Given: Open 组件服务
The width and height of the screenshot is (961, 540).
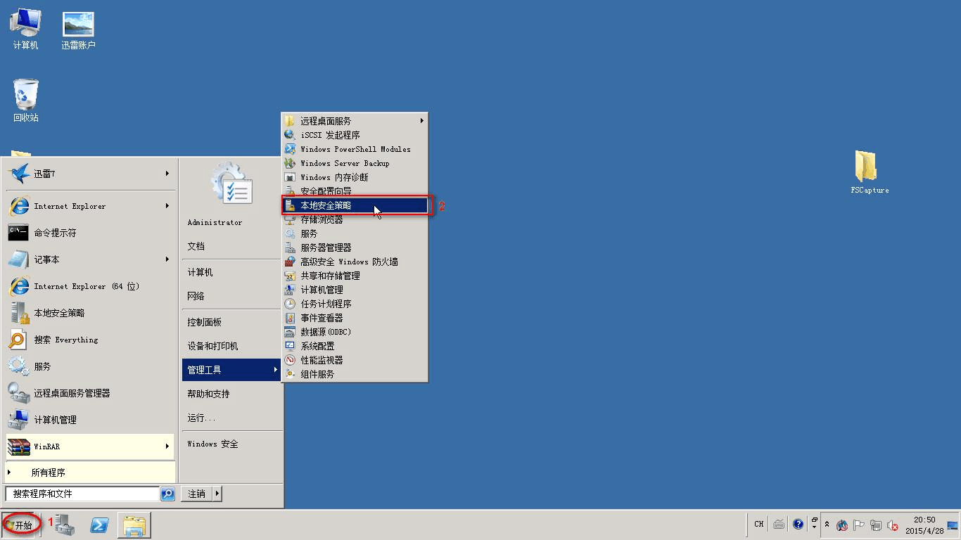Looking at the screenshot, I should coord(355,374).
